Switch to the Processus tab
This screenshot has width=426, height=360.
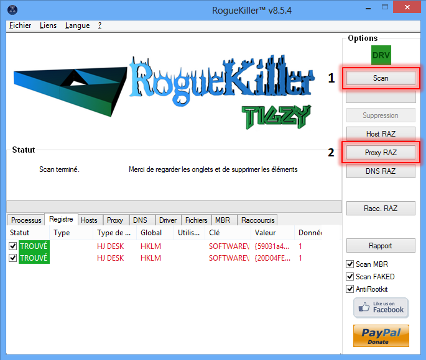pos(26,220)
